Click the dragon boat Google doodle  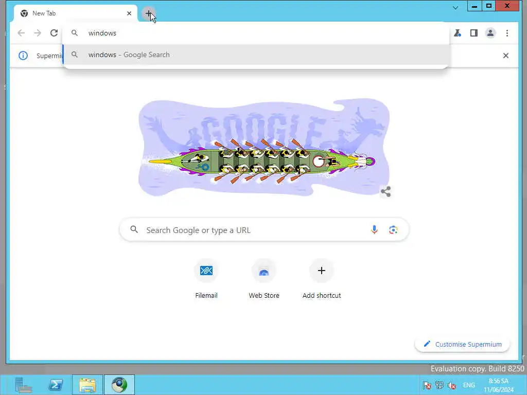tap(264, 148)
